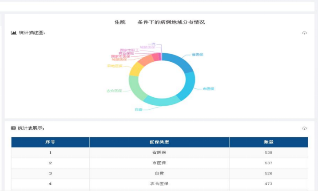
Task: Click row number 2 in the table
Action: tap(50, 163)
